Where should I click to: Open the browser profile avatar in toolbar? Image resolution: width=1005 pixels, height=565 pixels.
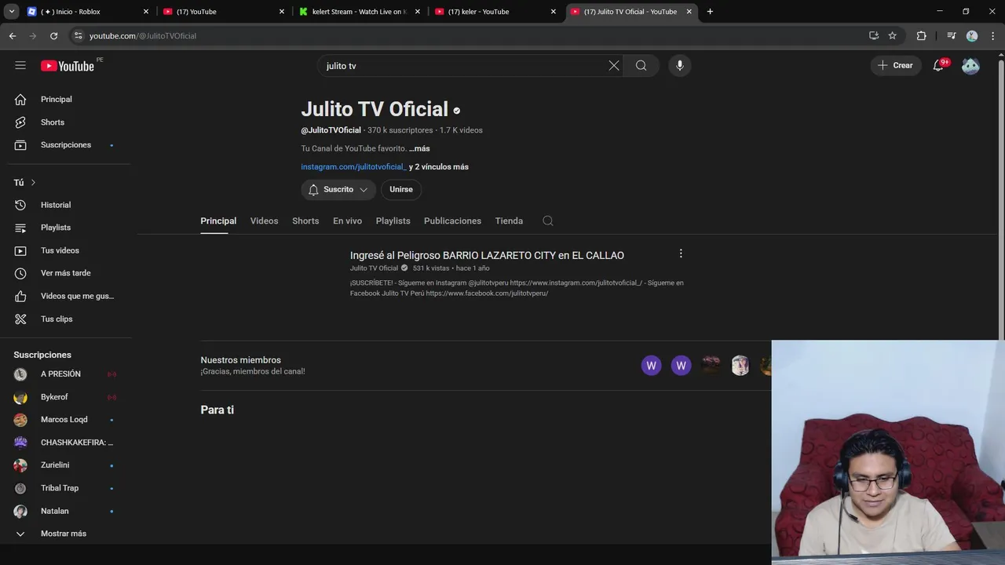[x=972, y=36]
